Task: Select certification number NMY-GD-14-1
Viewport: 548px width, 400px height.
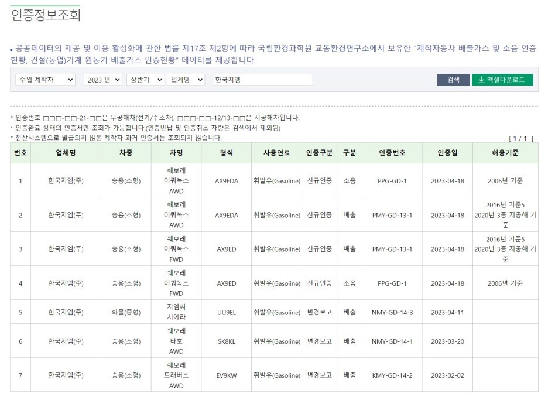Action: (392, 341)
